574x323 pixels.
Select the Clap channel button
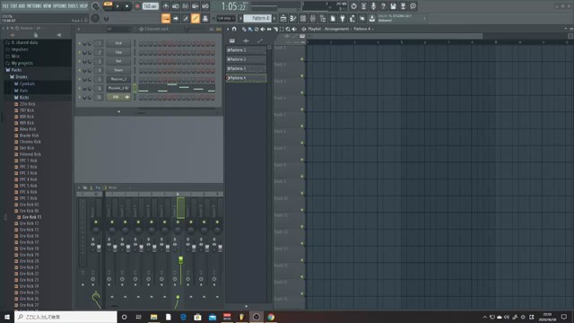118,52
